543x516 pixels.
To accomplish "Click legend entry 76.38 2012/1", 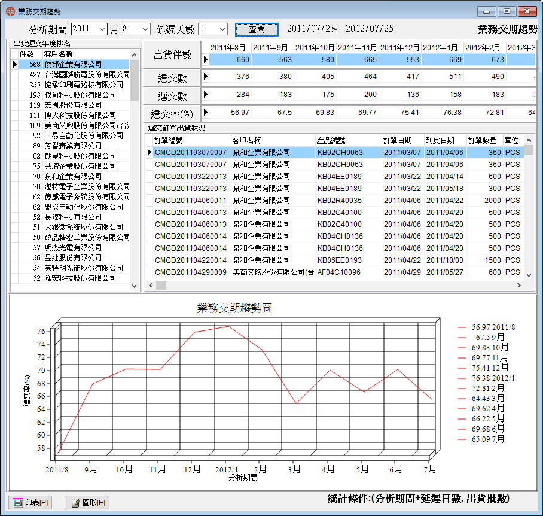I will coord(486,378).
